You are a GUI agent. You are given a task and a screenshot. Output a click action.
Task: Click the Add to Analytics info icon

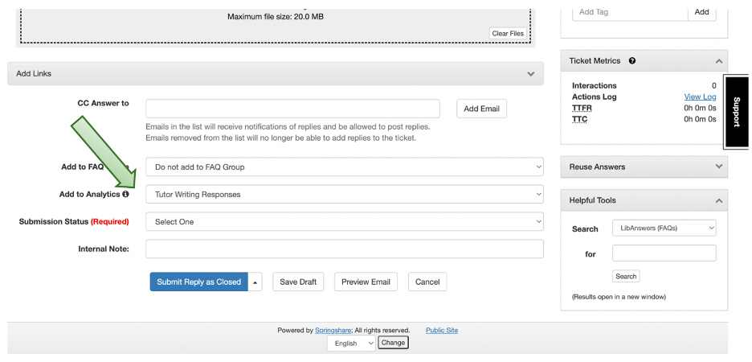[125, 195]
